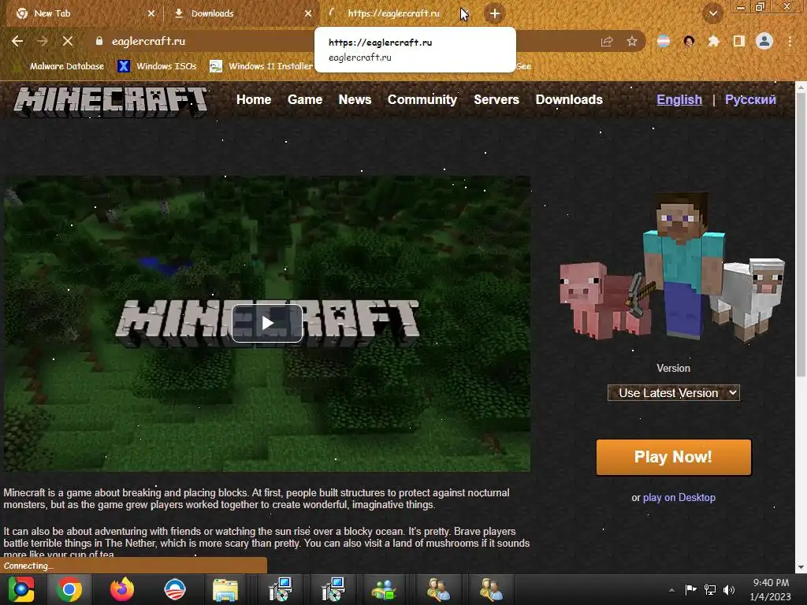
Task: Open the Chrome-colored Start button in the taskbar
Action: point(20,589)
